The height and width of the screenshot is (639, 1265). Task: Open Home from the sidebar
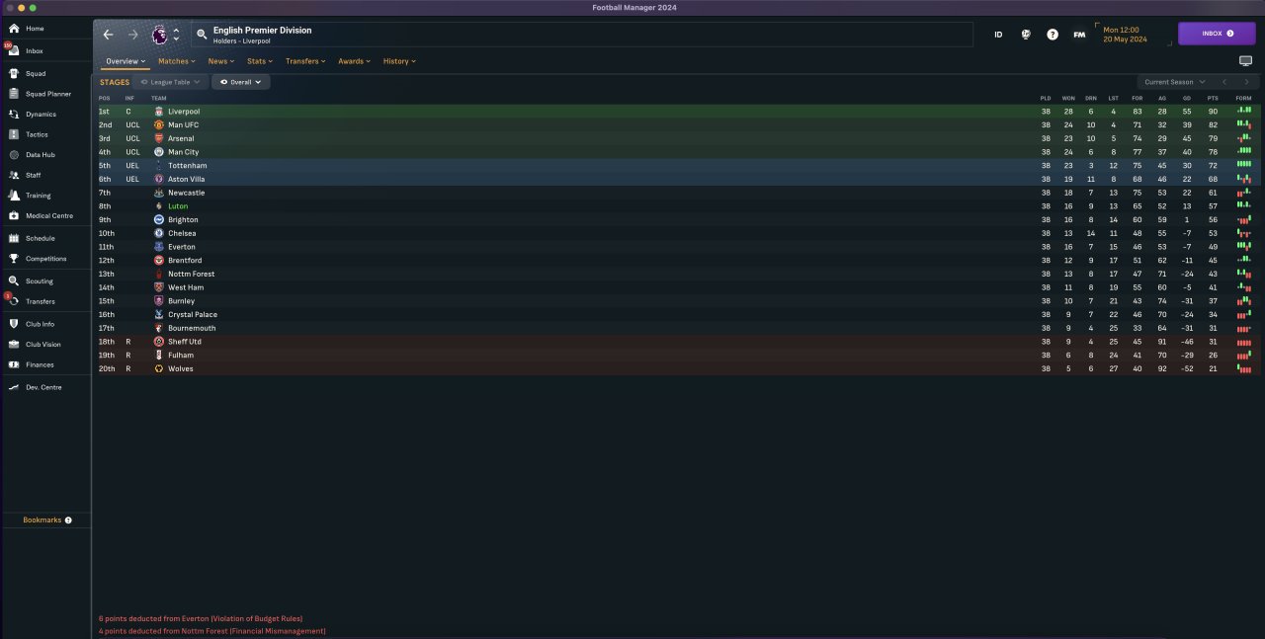tap(35, 29)
